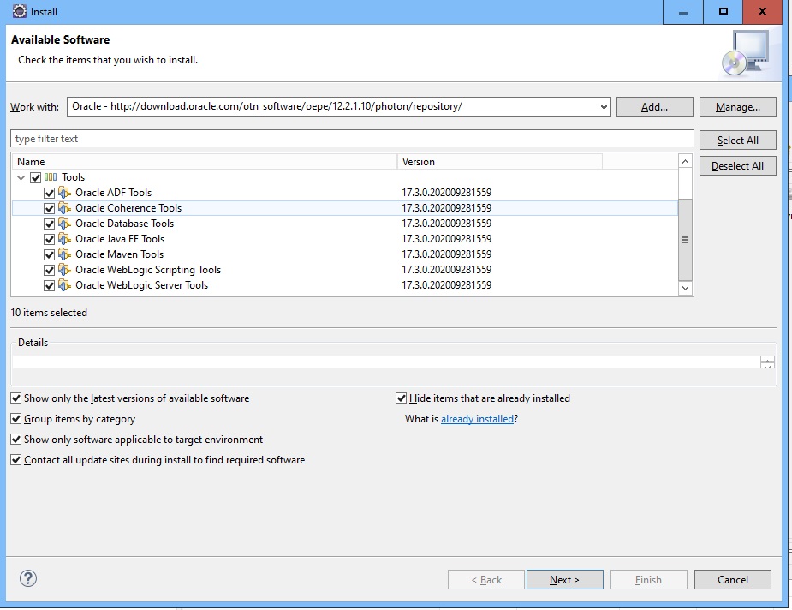Close the Install window

click(x=762, y=12)
